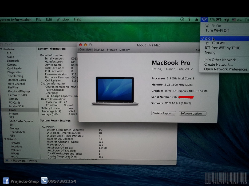Select FireWire in the sidebar
249x186 pixels.
pos(13,87)
